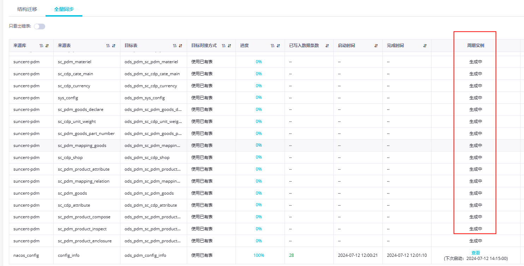Open filter icon in 进度 column header

[273, 46]
